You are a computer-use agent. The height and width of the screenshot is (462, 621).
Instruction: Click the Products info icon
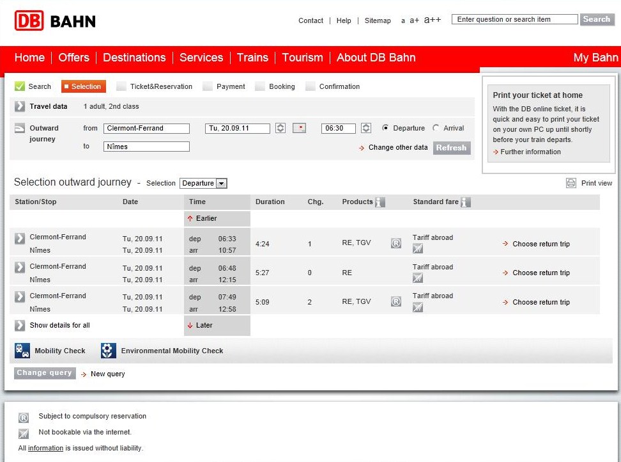[x=379, y=202]
